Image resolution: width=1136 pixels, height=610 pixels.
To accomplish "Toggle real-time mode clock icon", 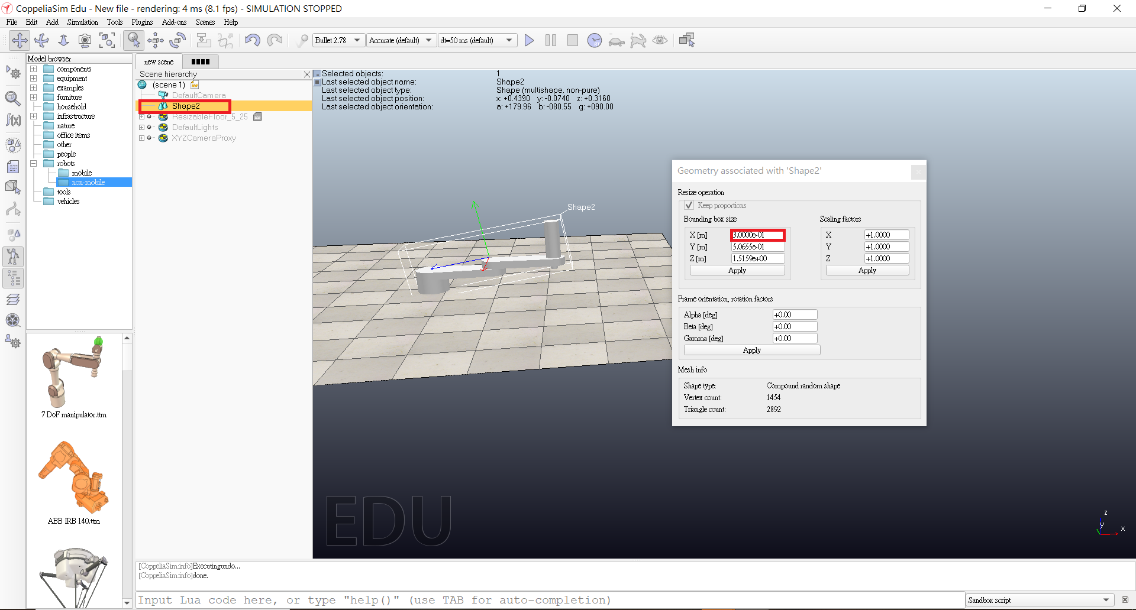I will (595, 40).
